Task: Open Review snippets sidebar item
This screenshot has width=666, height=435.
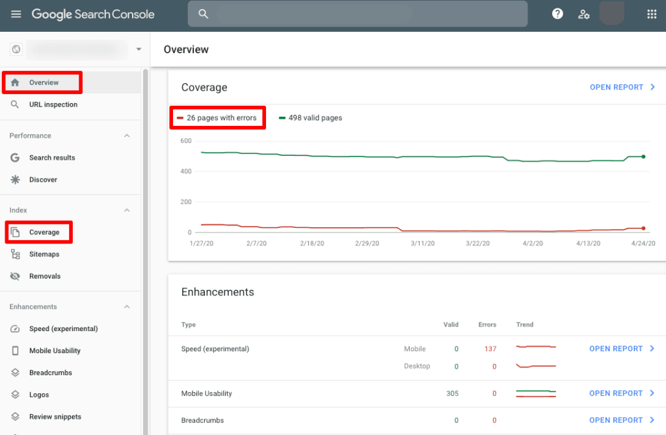Action: 70,417
